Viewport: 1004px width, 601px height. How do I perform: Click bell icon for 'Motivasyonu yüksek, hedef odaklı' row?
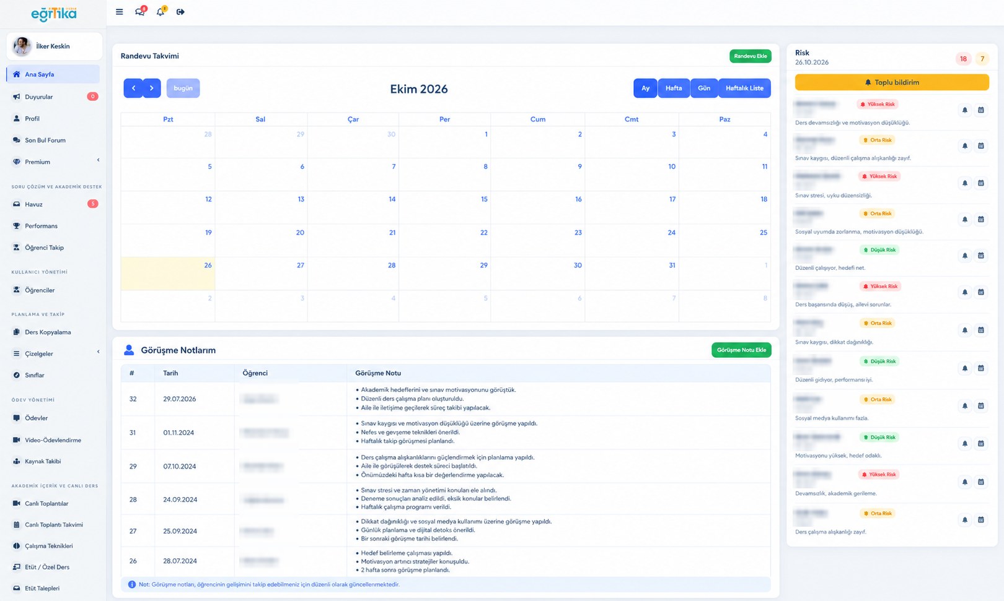point(965,444)
